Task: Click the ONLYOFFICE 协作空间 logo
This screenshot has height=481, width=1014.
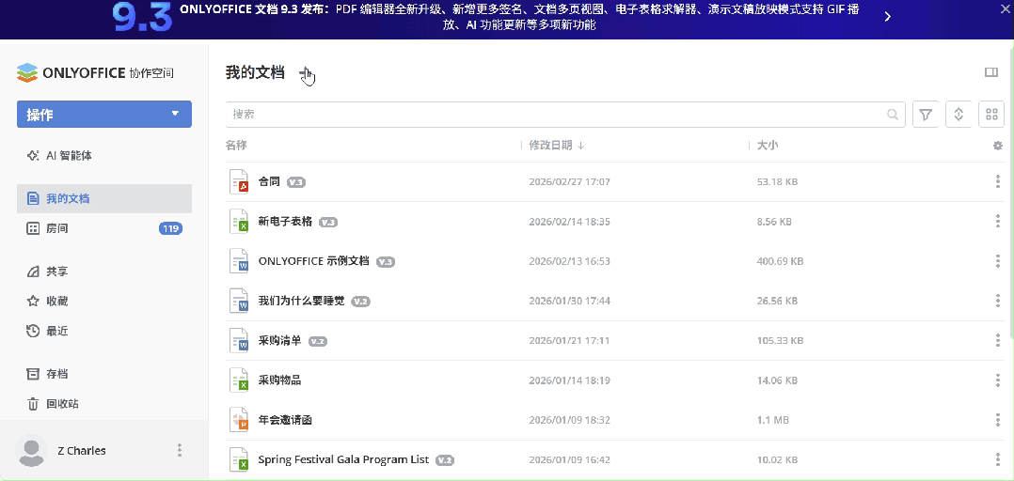Action: [95, 73]
